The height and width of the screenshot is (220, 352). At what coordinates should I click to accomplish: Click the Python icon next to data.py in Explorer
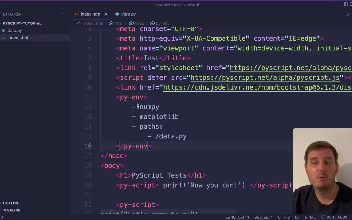pos(4,30)
